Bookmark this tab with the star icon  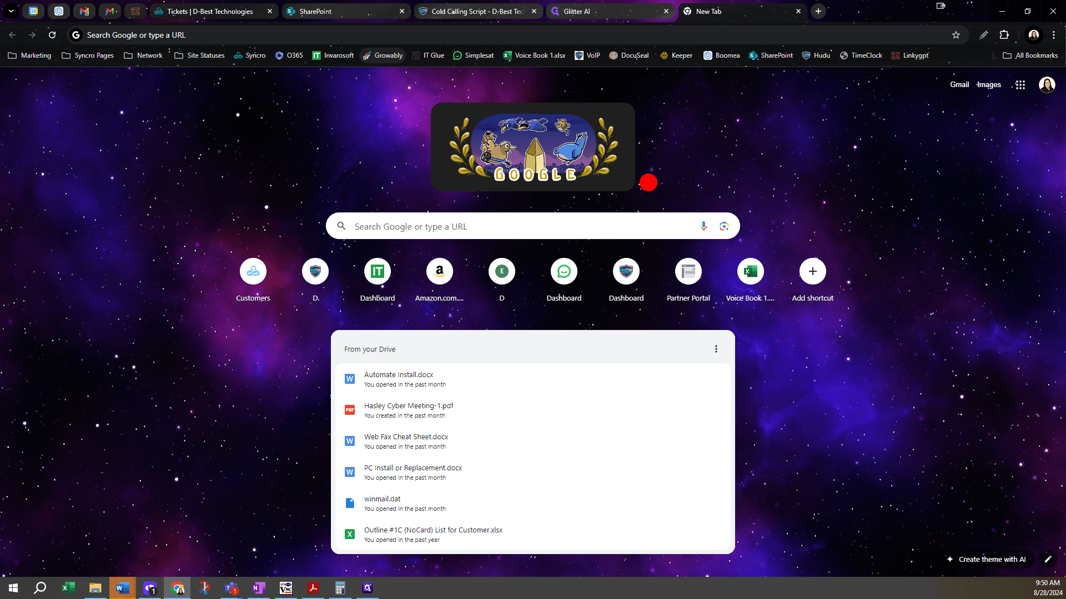point(956,35)
